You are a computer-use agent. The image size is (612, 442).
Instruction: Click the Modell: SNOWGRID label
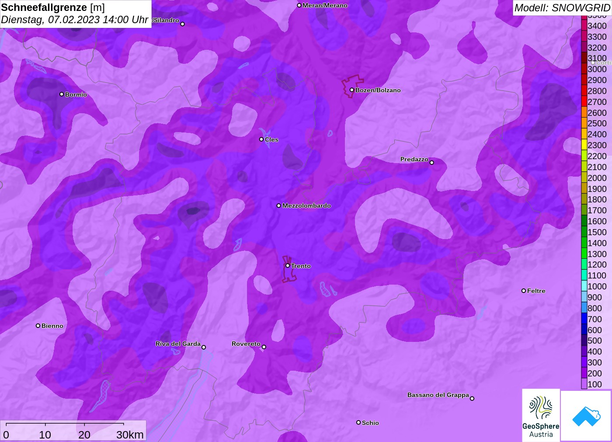coord(562,8)
